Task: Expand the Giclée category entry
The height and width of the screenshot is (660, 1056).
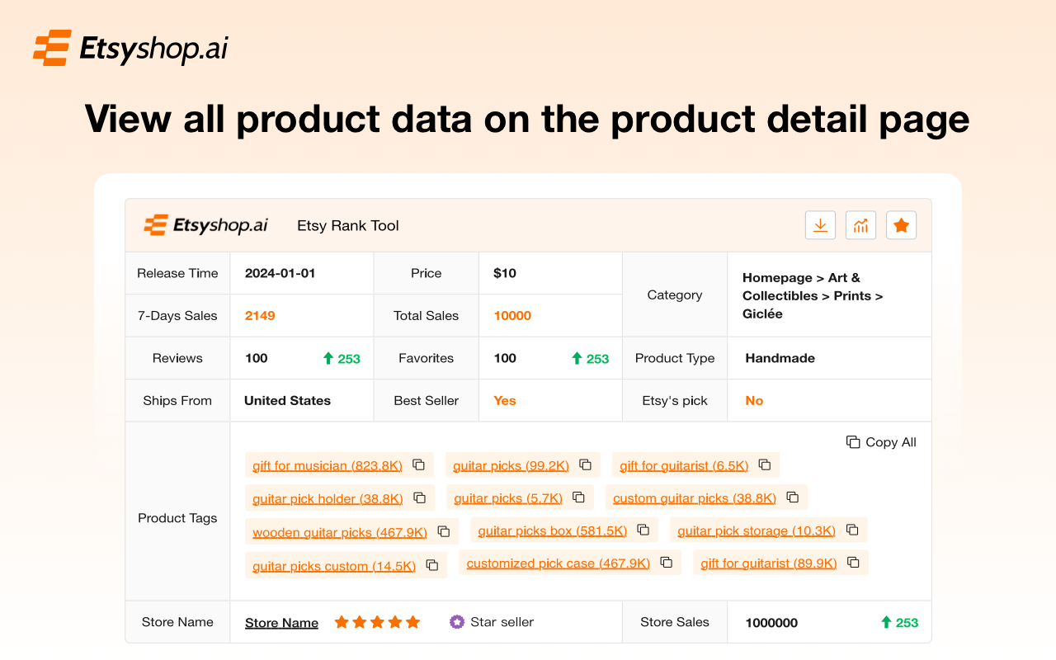Action: [x=761, y=313]
